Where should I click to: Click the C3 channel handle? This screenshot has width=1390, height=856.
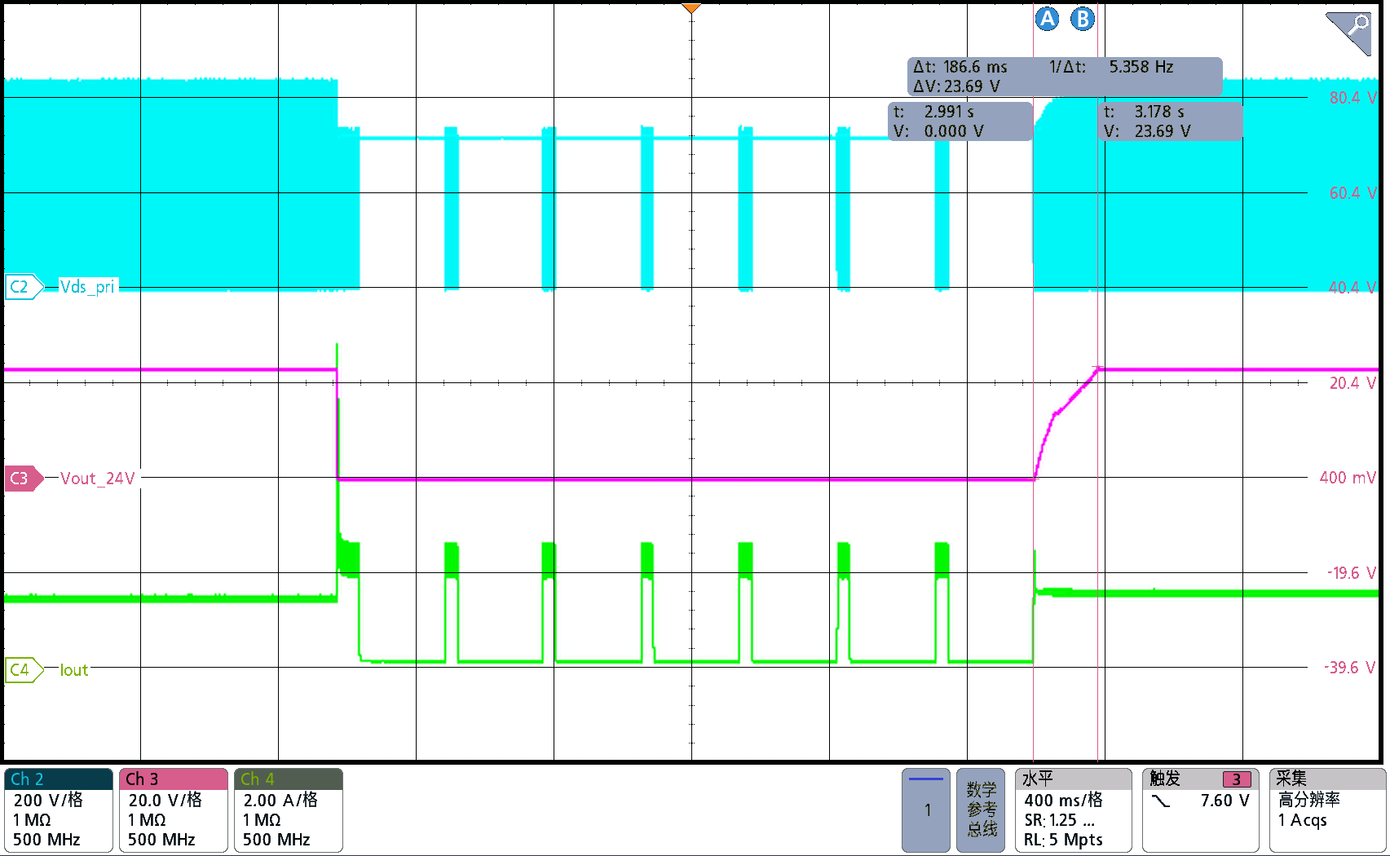point(24,479)
